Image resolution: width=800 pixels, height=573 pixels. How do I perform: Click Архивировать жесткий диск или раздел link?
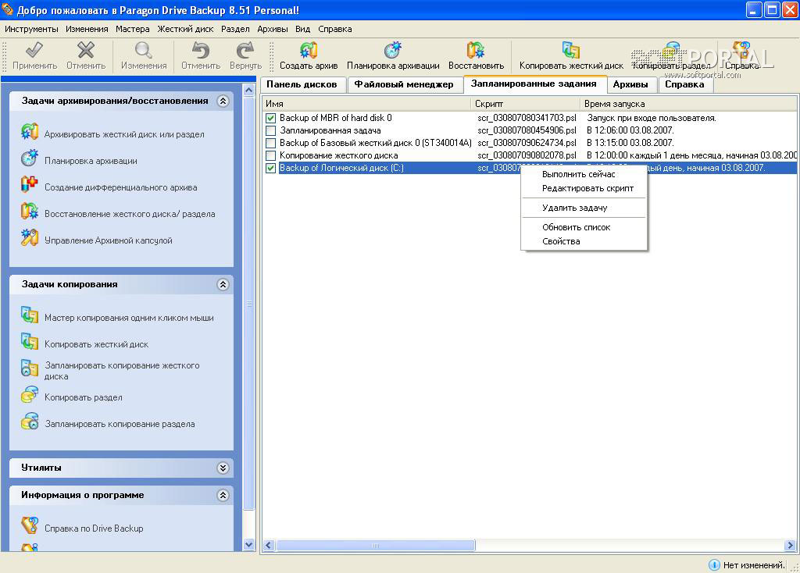point(124,134)
